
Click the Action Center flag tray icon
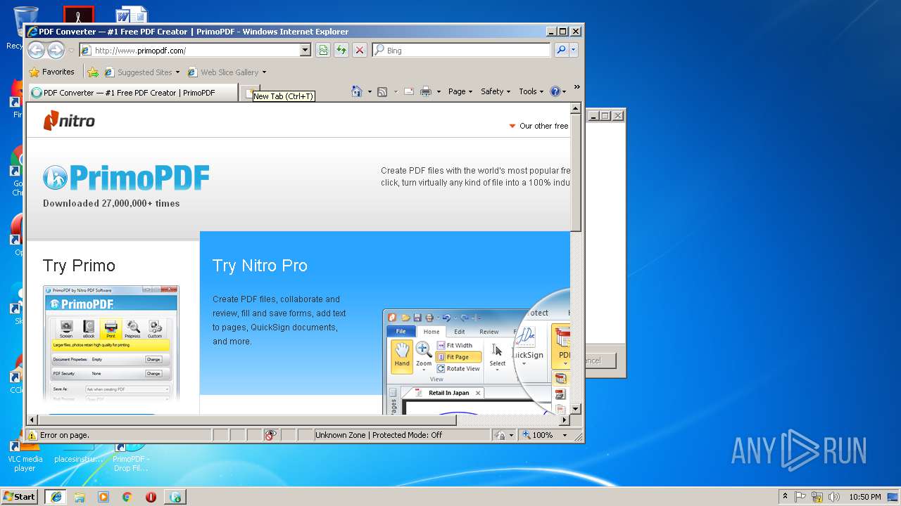pyautogui.click(x=800, y=496)
